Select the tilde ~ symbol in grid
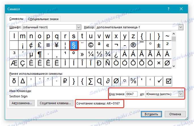Screen dimensions: 194x126 pos(167,36)
